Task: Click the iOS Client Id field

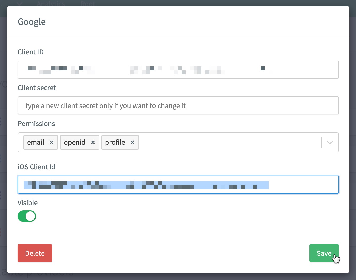Action: tap(178, 185)
